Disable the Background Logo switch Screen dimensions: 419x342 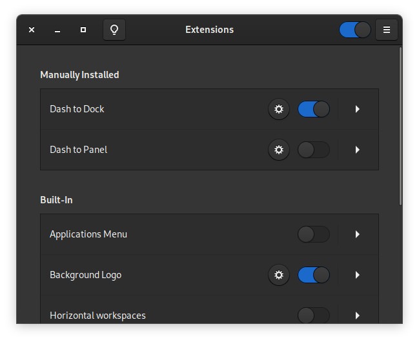point(314,275)
